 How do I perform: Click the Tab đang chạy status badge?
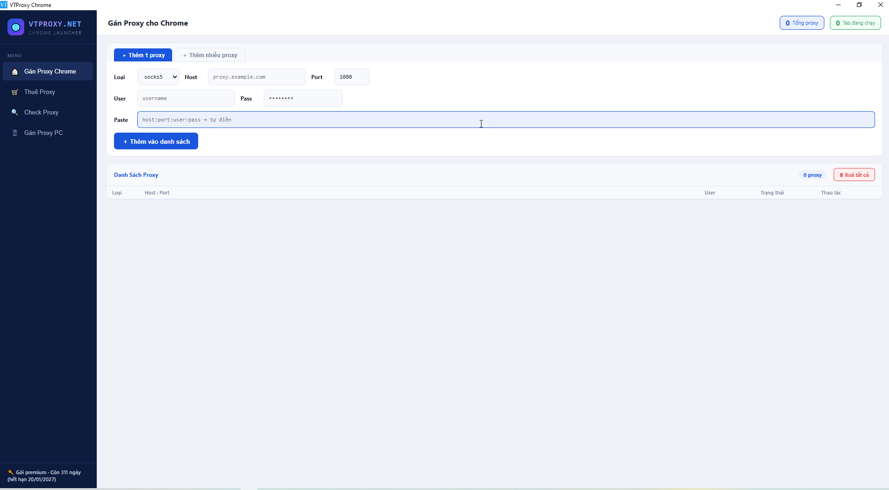pyautogui.click(x=856, y=22)
